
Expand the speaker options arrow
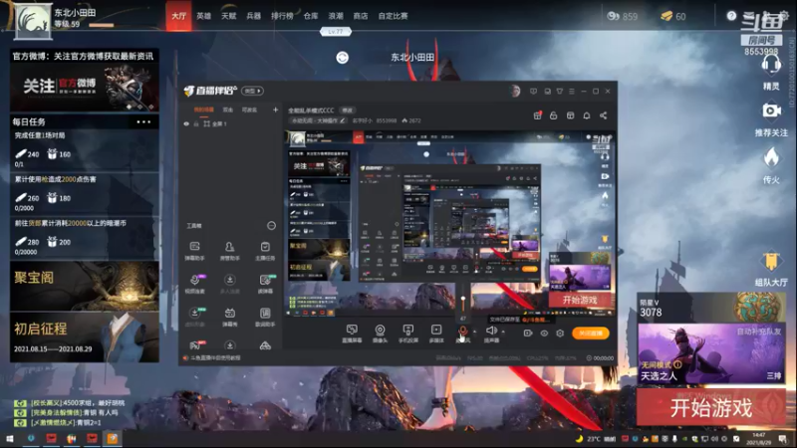[503, 332]
